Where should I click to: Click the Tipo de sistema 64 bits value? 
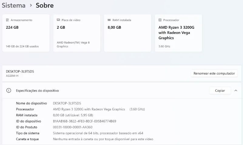tap(98, 133)
